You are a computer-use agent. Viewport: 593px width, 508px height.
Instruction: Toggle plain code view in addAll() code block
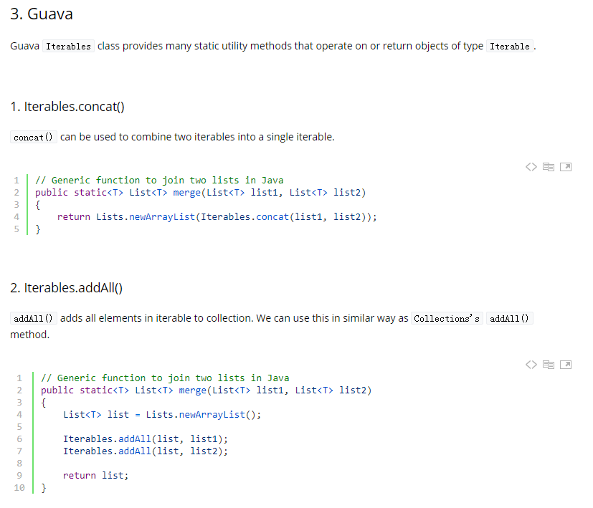(x=531, y=365)
